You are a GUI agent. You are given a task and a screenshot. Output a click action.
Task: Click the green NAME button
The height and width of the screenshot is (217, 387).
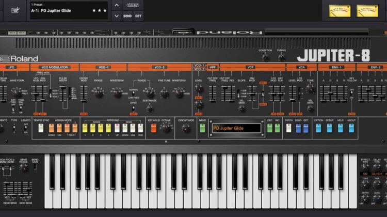[x=202, y=128]
